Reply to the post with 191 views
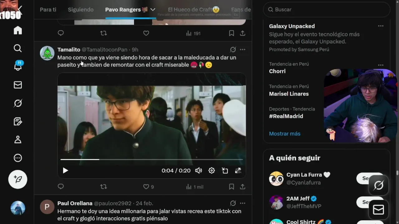The width and height of the screenshot is (399, 224). [x=61, y=33]
